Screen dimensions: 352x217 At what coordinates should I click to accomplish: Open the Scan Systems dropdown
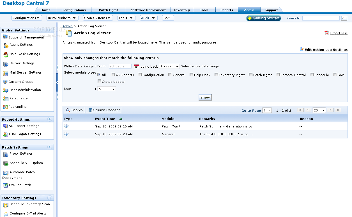[x=98, y=18]
